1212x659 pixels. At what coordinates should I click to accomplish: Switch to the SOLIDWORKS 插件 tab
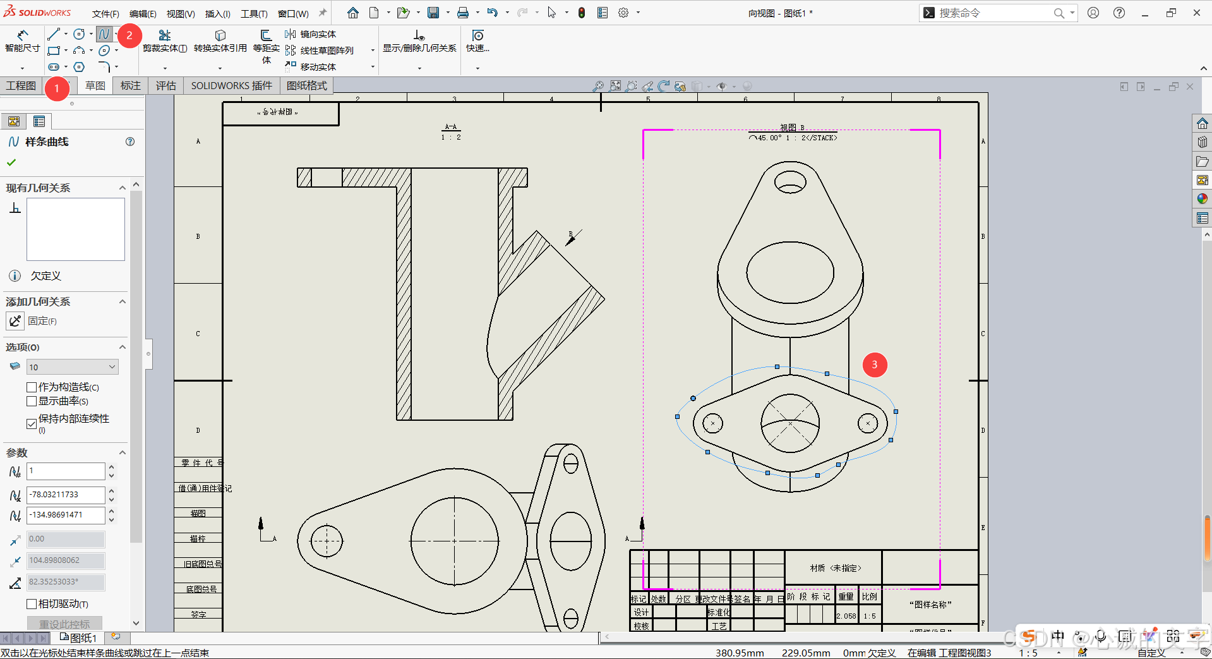[x=232, y=85]
